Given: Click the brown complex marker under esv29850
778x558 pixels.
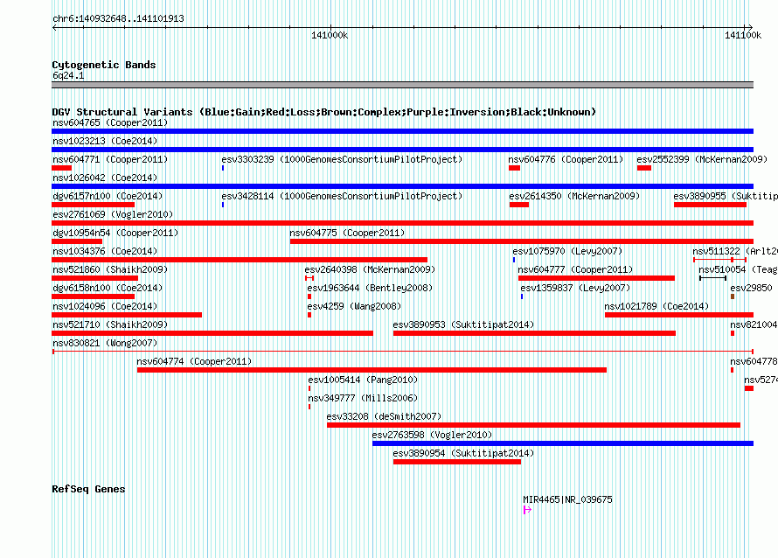Looking at the screenshot, I should click(x=733, y=296).
